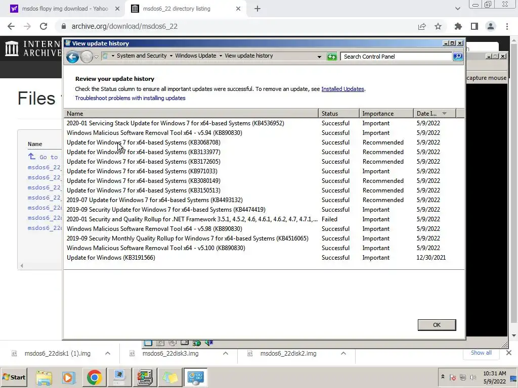The image size is (518, 388).
Task: Open a new Chrome tab
Action: pos(257,9)
